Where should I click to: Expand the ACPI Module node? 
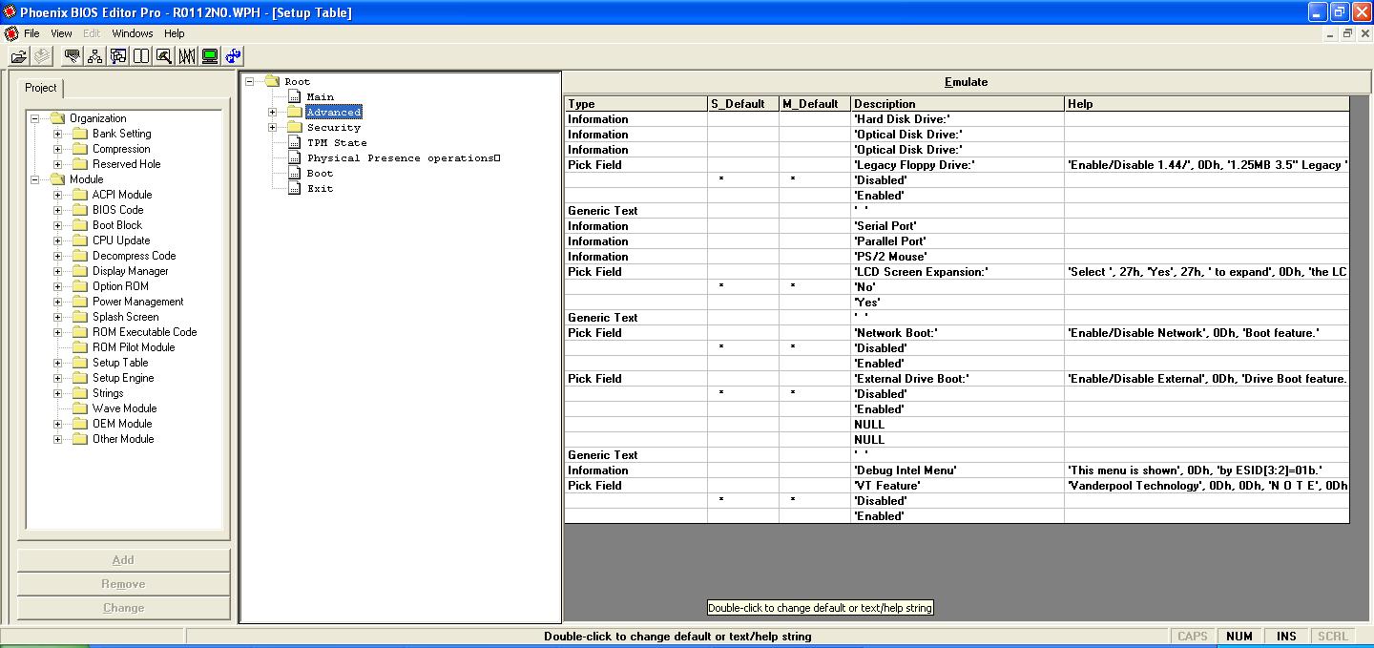pyautogui.click(x=58, y=195)
